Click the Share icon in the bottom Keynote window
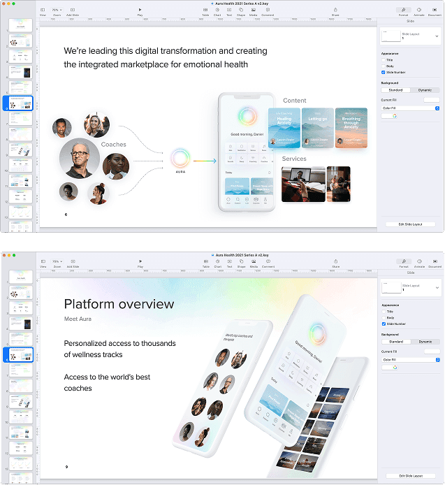This screenshot has width=445, height=485. 336,261
